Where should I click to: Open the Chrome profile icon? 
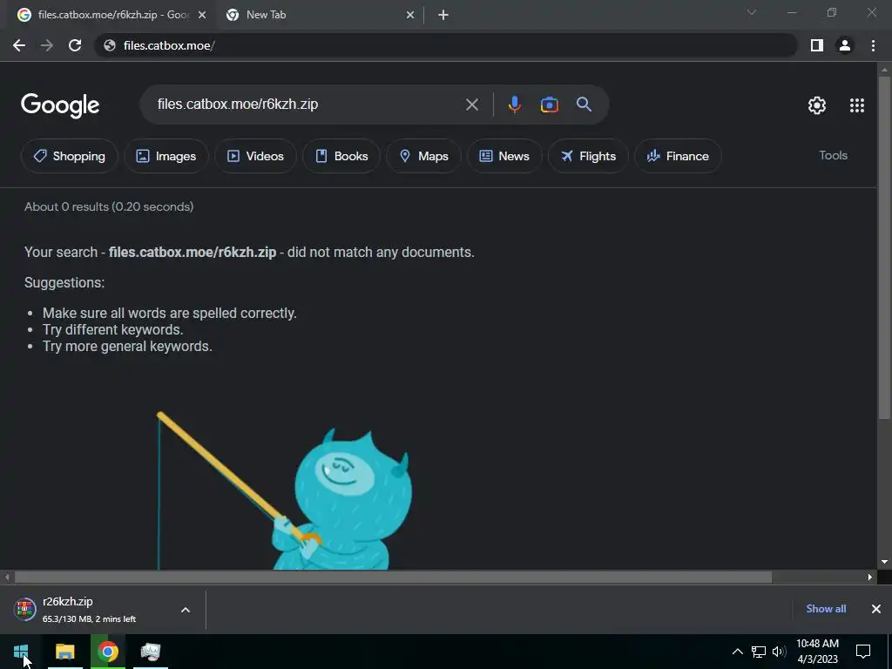845,45
